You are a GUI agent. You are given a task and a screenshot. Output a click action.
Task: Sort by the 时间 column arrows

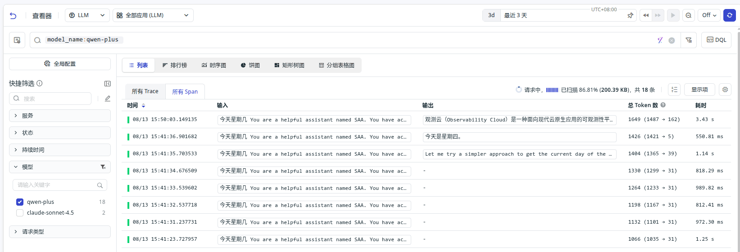(x=144, y=105)
